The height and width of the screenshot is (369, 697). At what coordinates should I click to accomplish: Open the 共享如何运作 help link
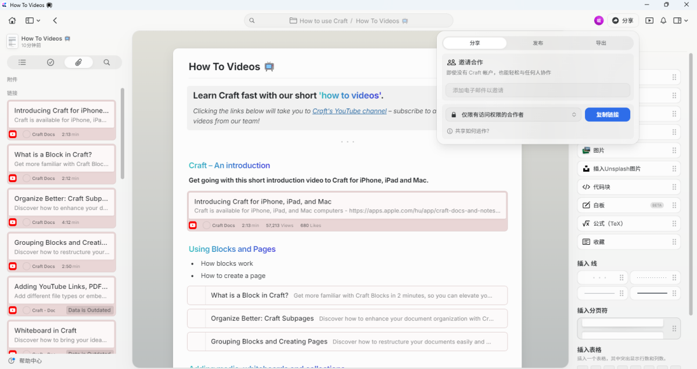click(x=472, y=131)
